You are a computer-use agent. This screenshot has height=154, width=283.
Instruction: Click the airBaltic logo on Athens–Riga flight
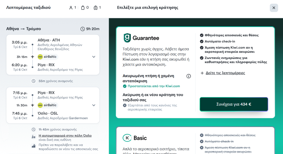point(40,57)
